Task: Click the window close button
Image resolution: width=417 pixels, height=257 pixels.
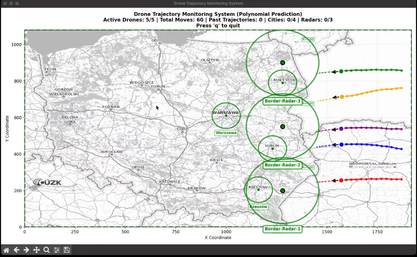Action: click(5, 3)
